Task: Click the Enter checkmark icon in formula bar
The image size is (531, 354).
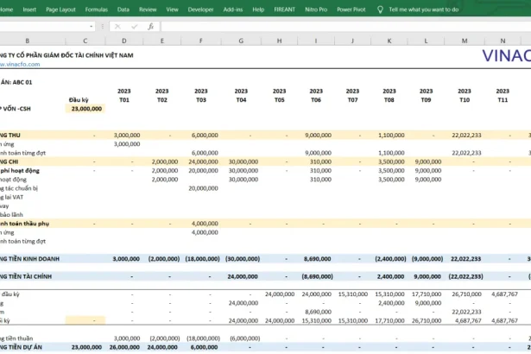Action: coord(135,27)
